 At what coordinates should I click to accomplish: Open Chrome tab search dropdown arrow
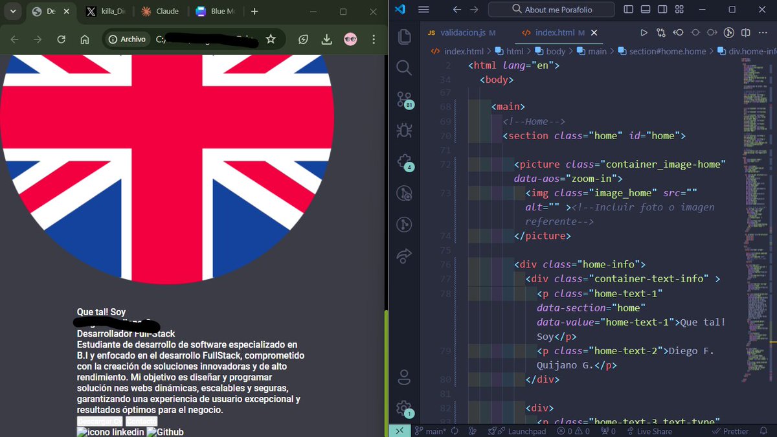coord(12,12)
